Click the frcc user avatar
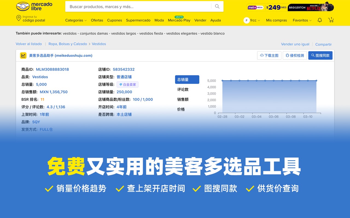This screenshot has height=218, width=350. pyautogui.click(x=247, y=20)
